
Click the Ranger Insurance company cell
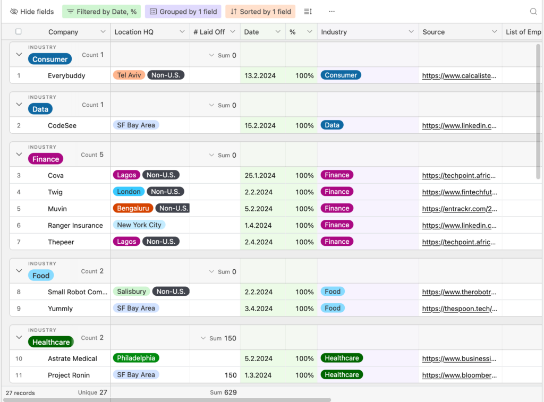[x=75, y=225]
